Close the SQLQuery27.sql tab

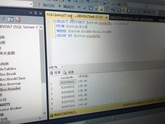(106, 17)
